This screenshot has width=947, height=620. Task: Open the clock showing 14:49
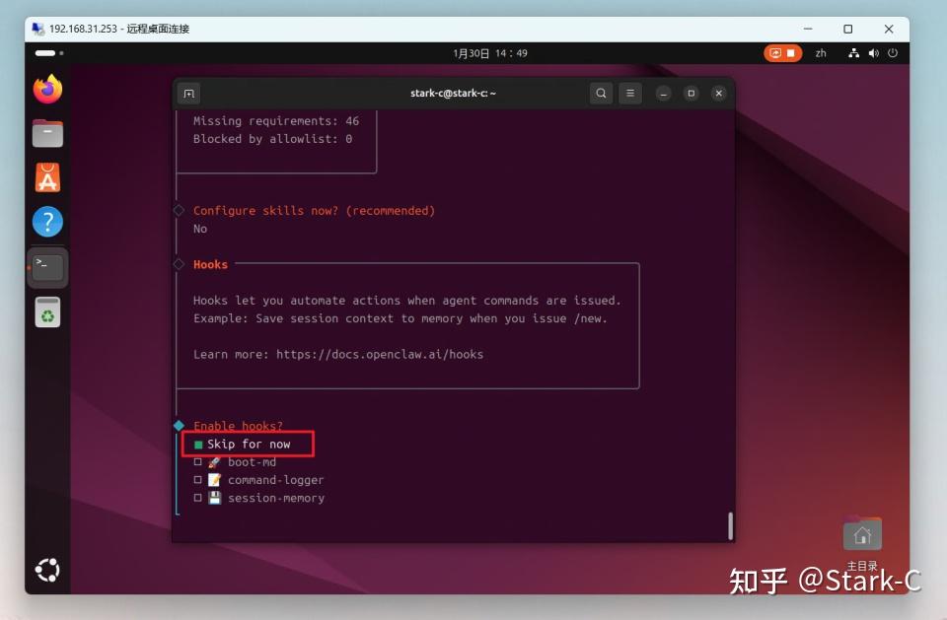pos(490,53)
